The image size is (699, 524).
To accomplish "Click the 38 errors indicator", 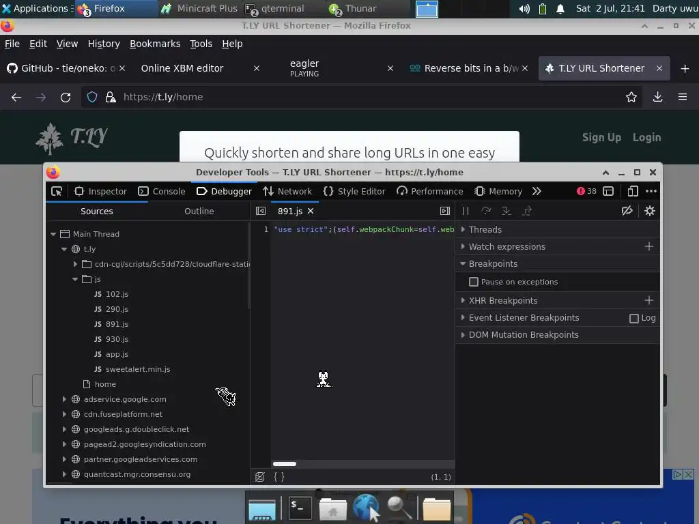I will click(x=586, y=191).
